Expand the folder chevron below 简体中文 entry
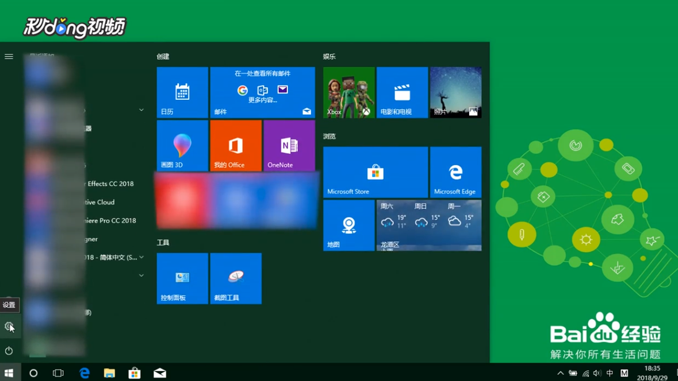 [x=141, y=275]
